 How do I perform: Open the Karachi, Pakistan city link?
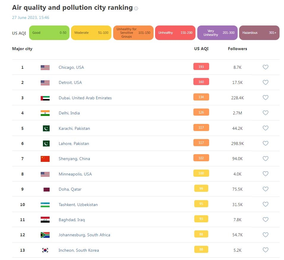74,129
